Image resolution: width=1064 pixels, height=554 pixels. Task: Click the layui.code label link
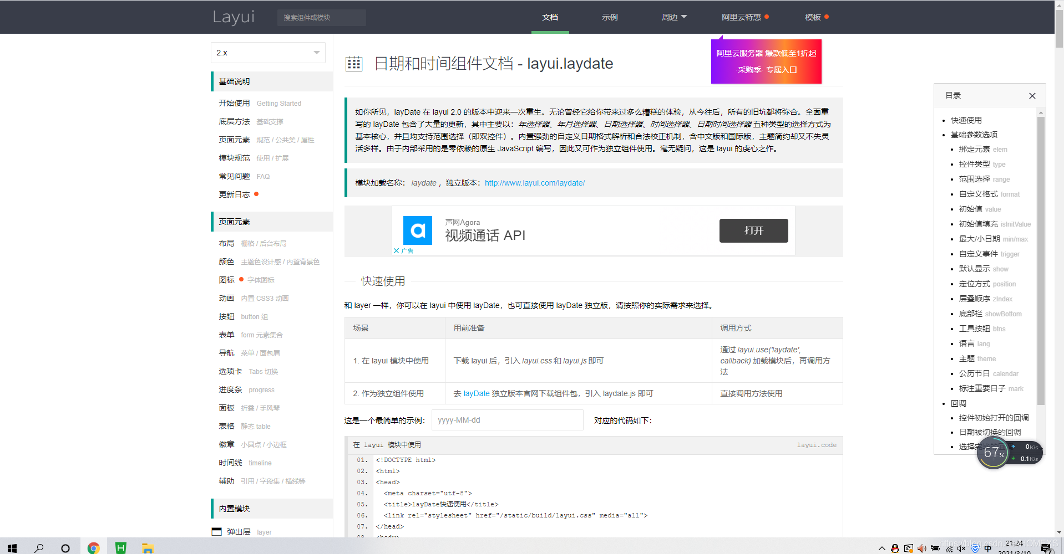tap(817, 445)
